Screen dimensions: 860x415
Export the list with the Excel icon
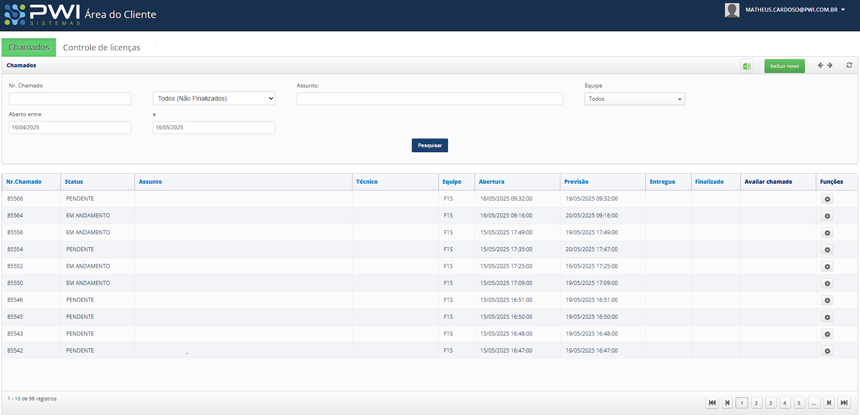click(747, 66)
